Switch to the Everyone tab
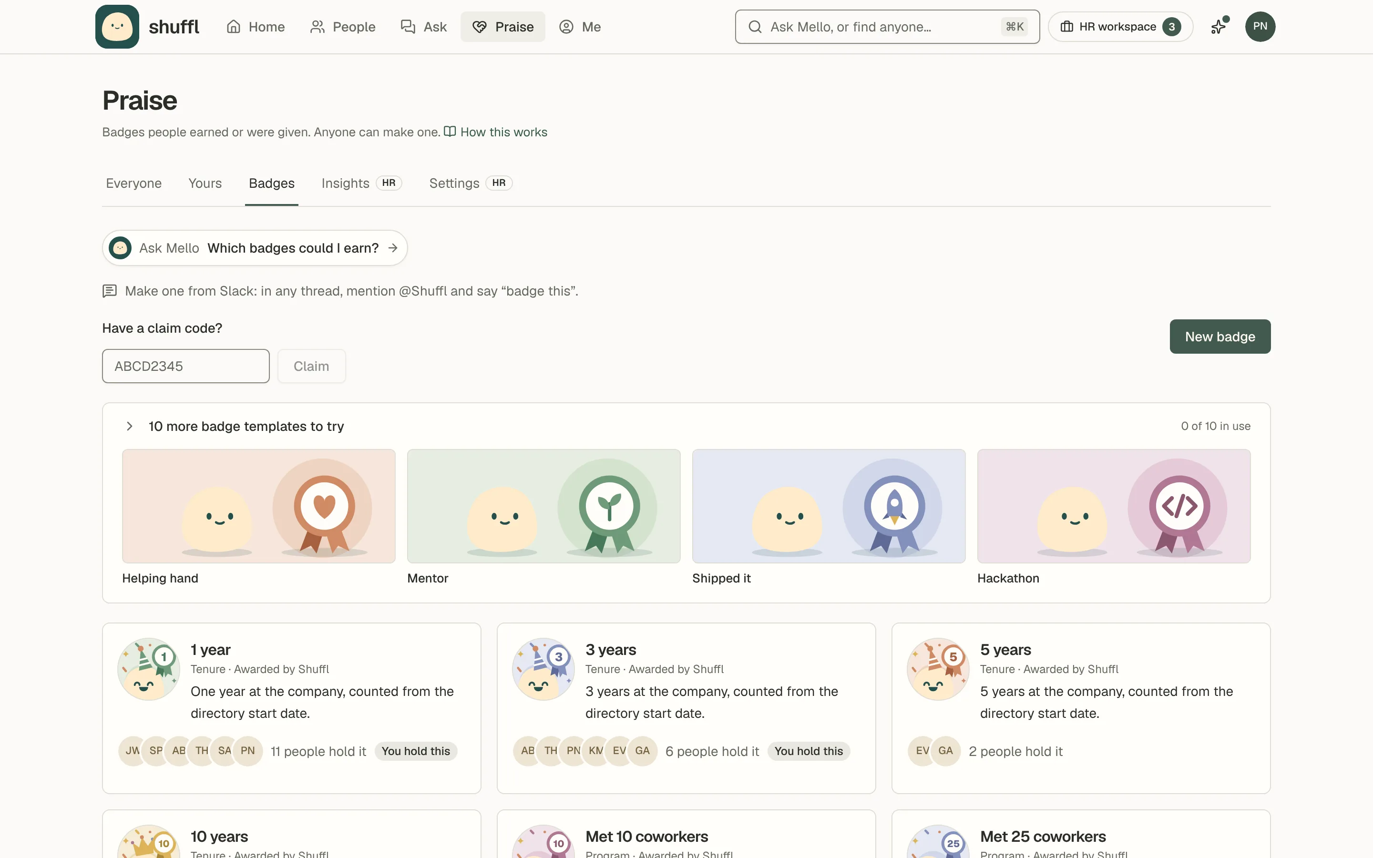This screenshot has height=858, width=1373. pyautogui.click(x=134, y=184)
